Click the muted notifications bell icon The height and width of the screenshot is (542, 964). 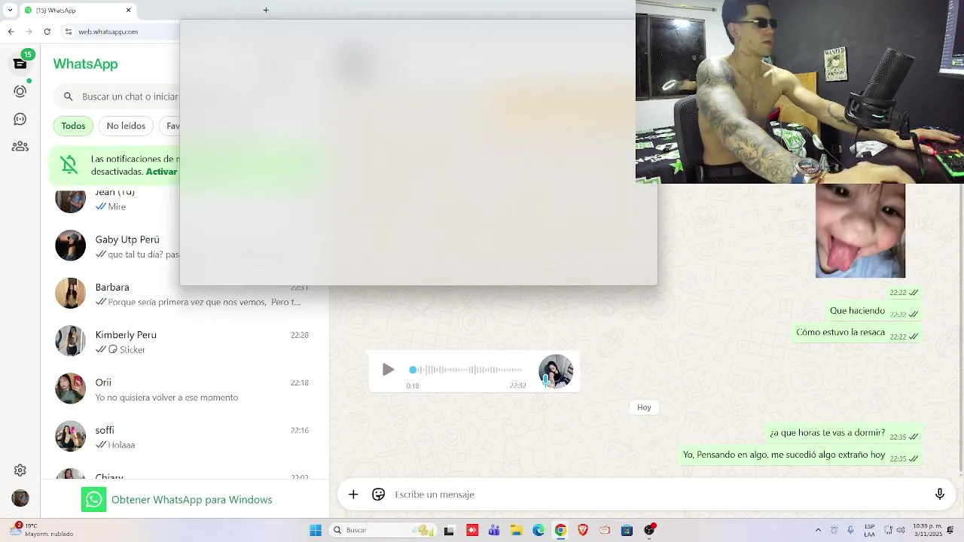click(69, 165)
